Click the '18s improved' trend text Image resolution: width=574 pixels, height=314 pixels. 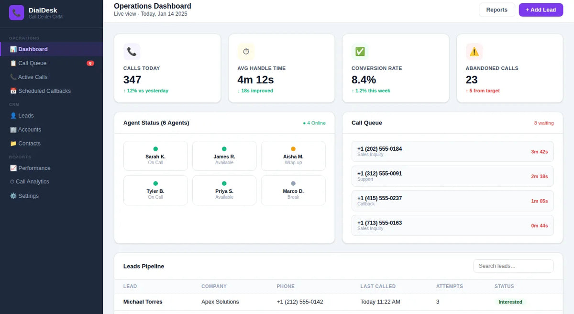pyautogui.click(x=255, y=91)
